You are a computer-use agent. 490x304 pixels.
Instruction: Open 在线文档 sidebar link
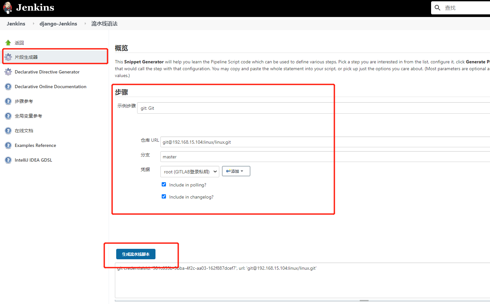24,131
